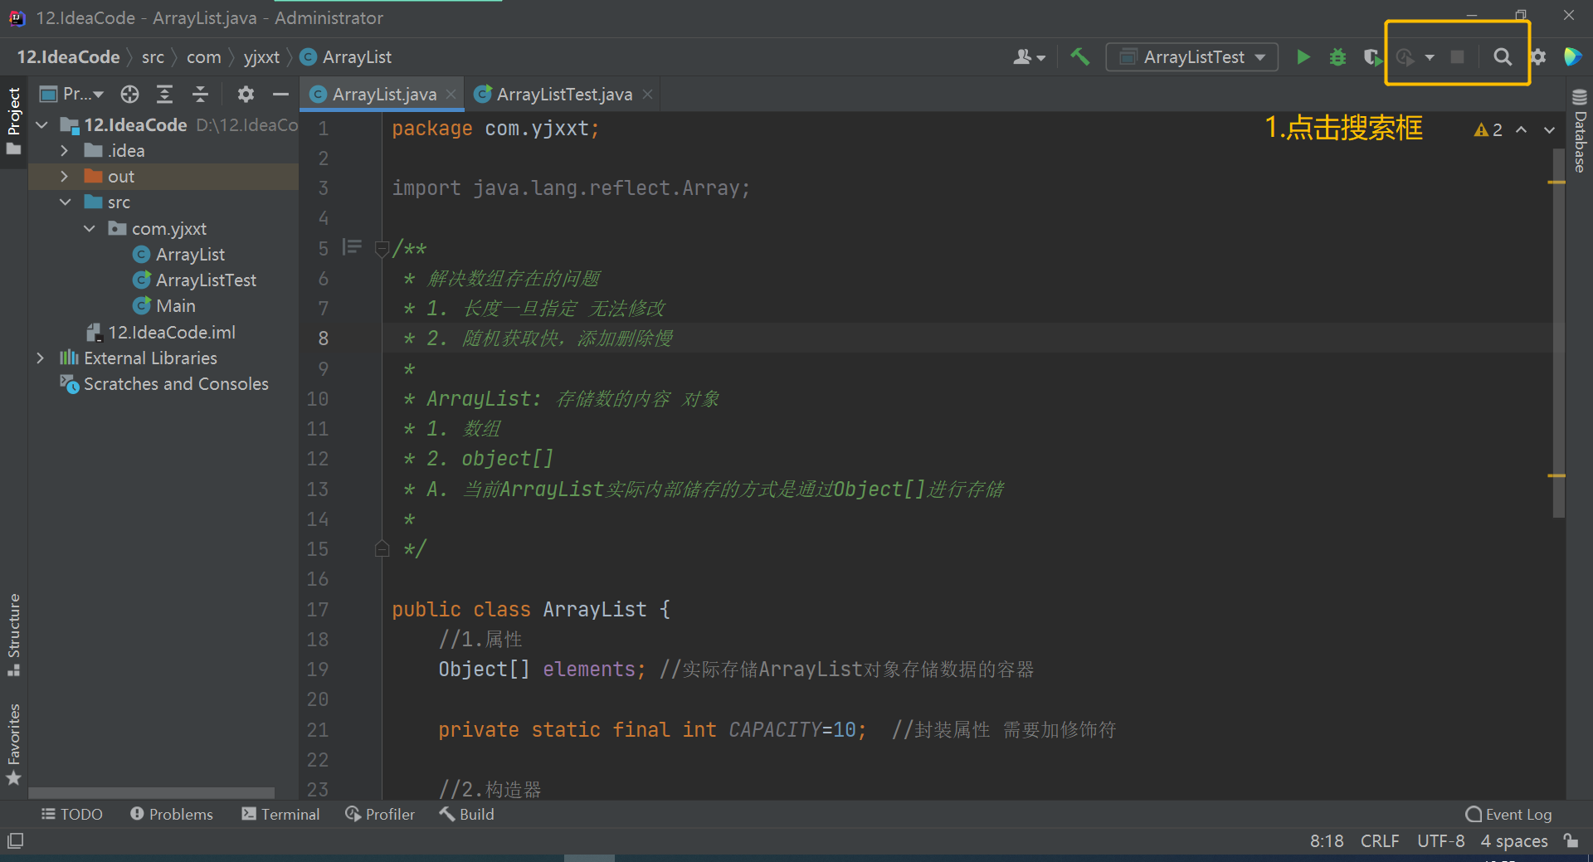This screenshot has height=862, width=1593.
Task: Toggle the Project tool window stripe
Action: point(14,121)
